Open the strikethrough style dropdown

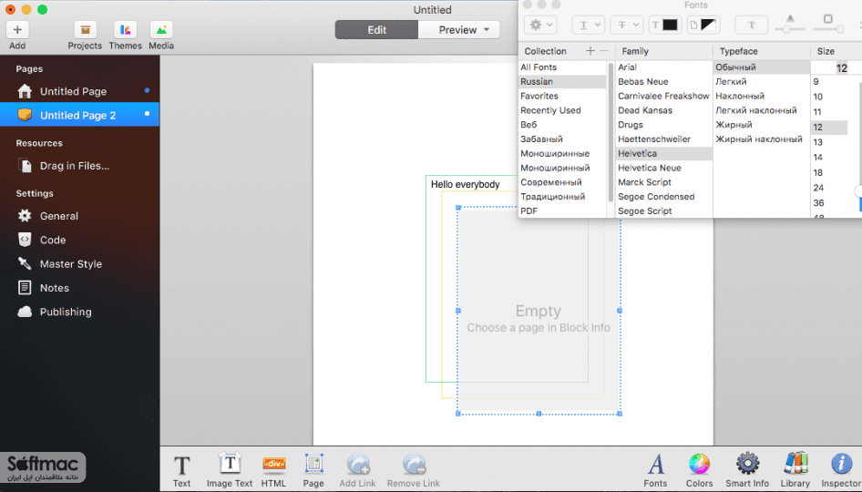[x=627, y=25]
